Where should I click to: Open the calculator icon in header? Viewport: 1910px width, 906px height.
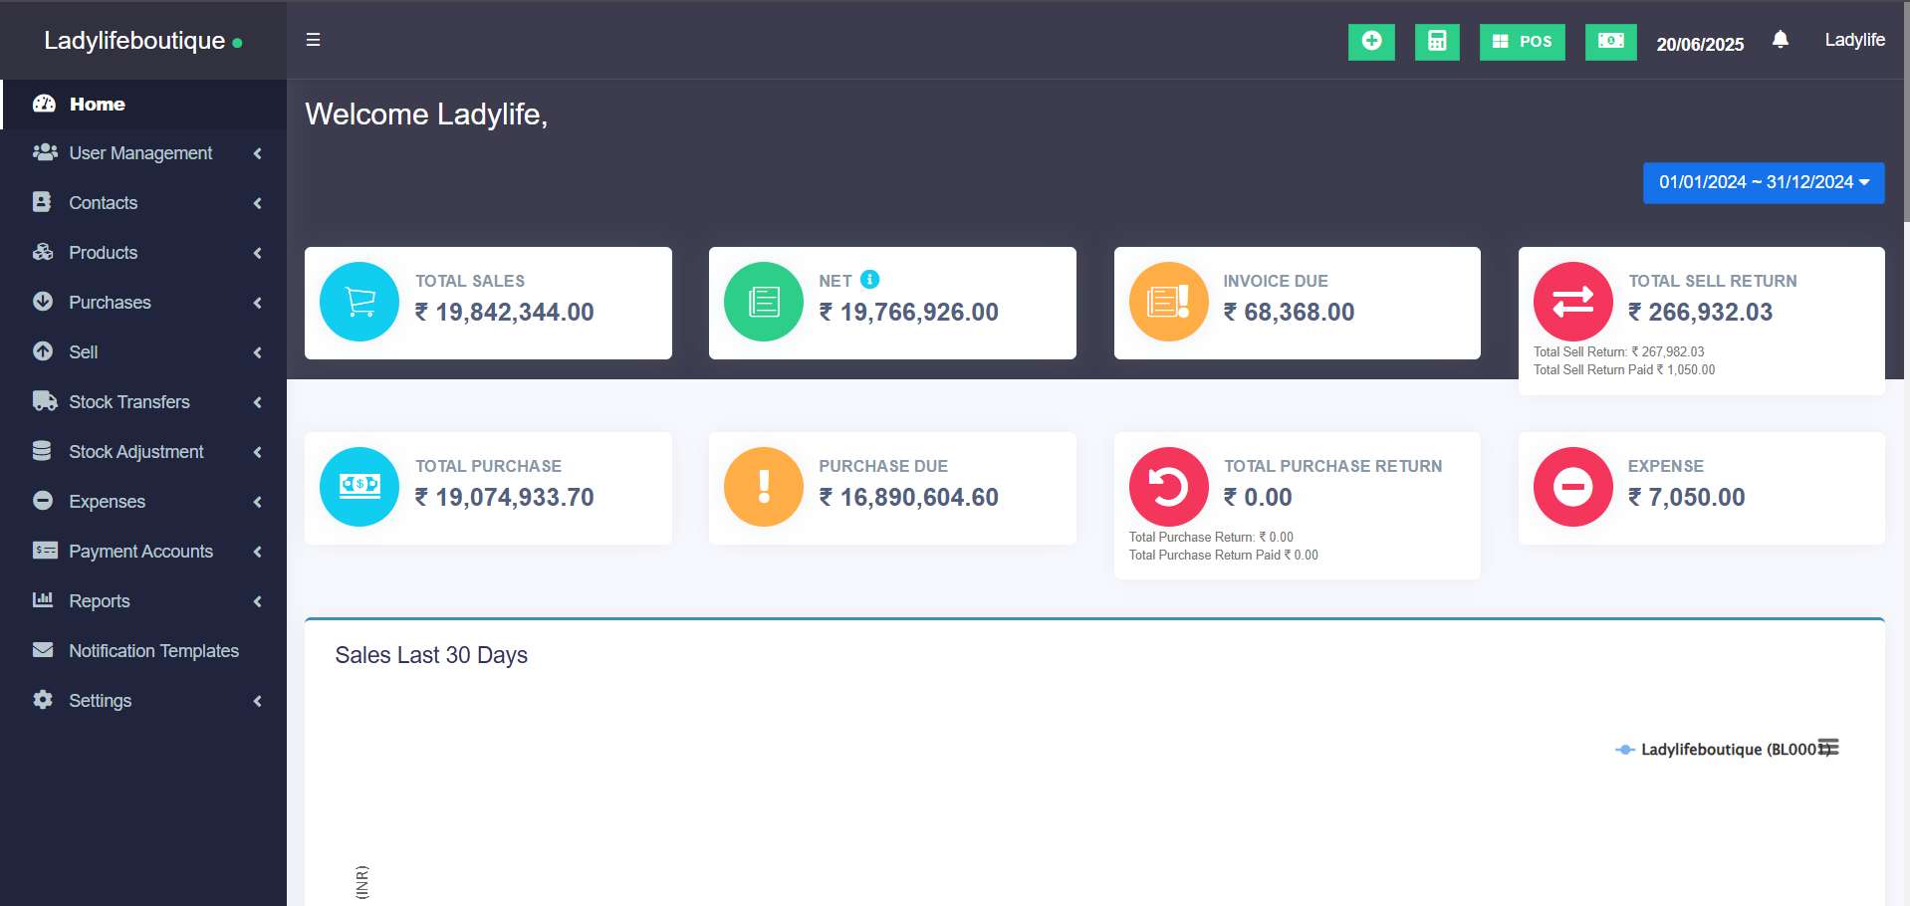[x=1436, y=42]
